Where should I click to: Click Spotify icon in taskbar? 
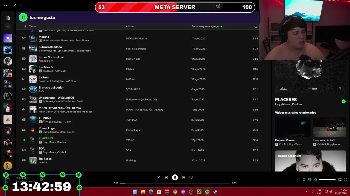[207, 192]
